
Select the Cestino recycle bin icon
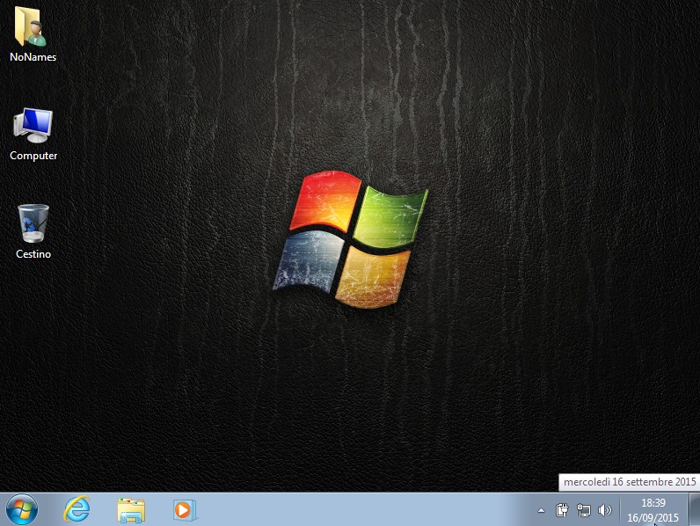(x=33, y=223)
